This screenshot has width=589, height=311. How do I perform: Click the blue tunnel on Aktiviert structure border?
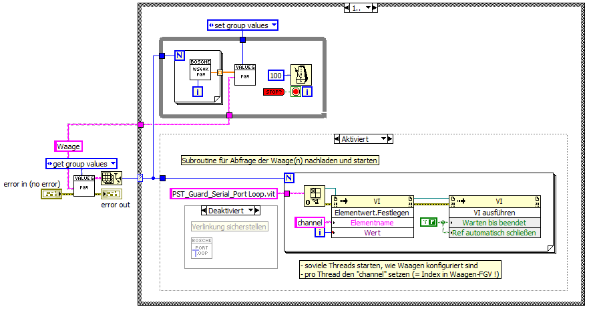(x=162, y=178)
